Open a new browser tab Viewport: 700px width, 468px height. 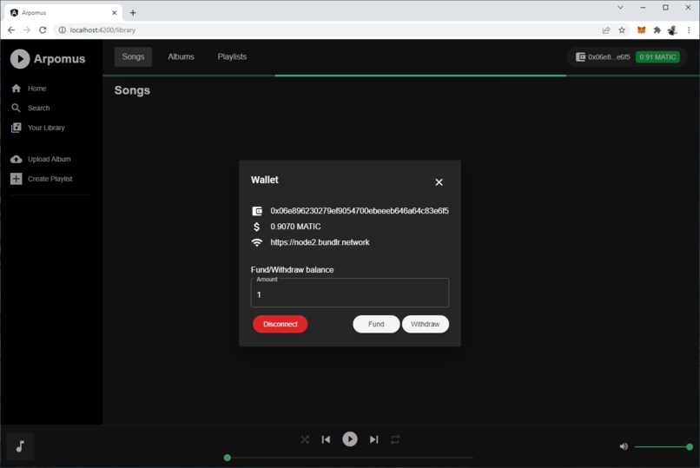pos(133,12)
